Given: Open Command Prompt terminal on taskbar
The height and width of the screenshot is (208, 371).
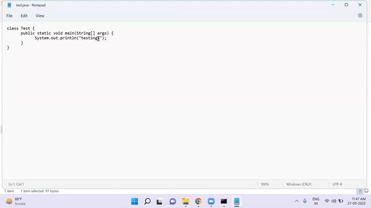Looking at the screenshot, I should coord(224,202).
